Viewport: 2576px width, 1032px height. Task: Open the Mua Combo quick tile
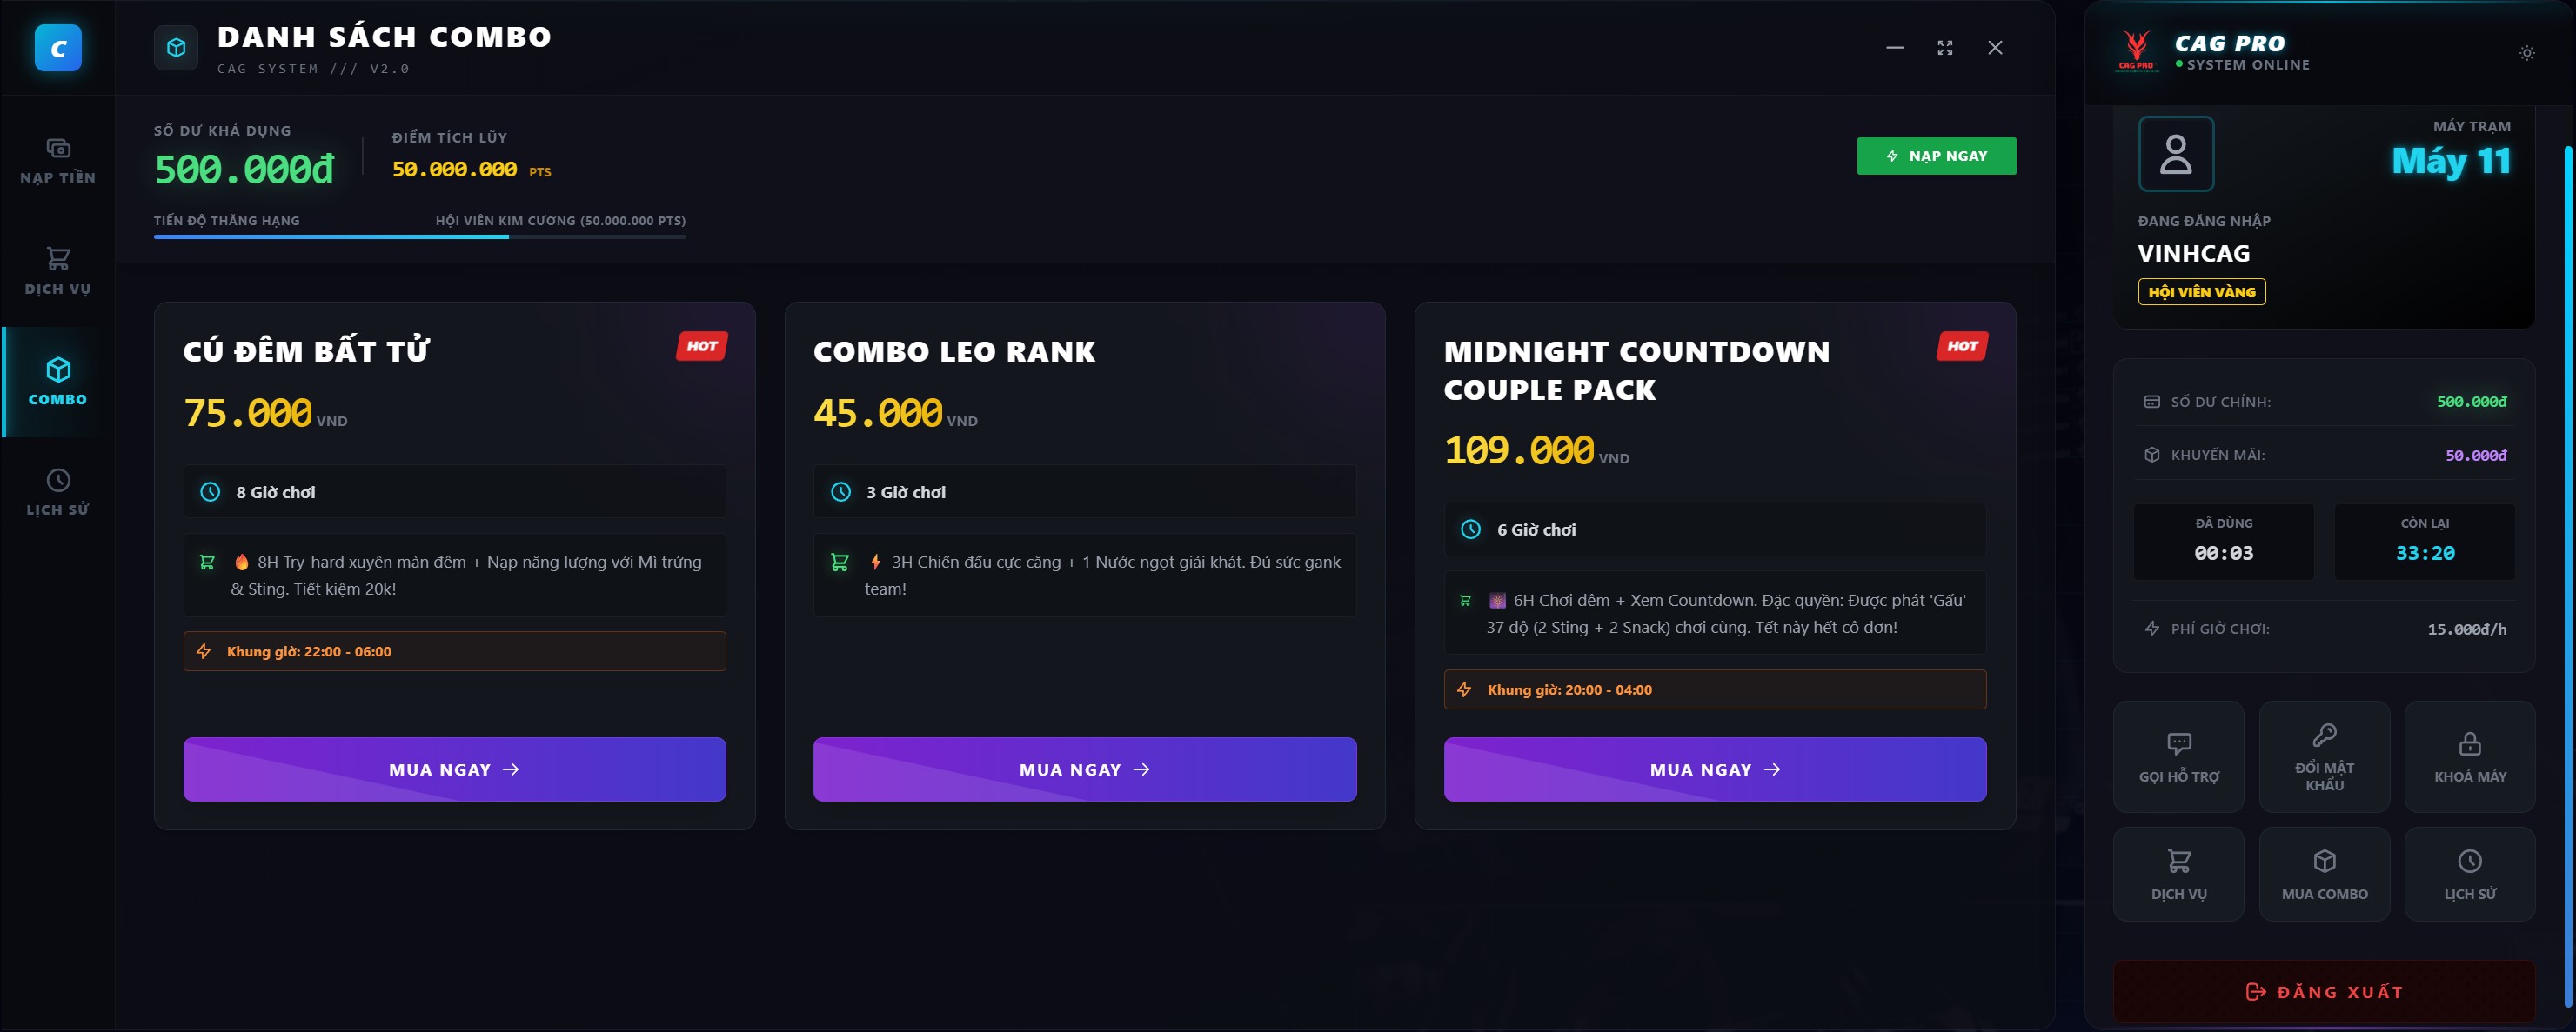[x=2324, y=873]
